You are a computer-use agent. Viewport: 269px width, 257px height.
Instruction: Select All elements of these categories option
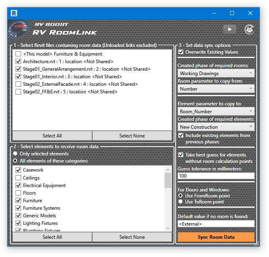pos(15,160)
